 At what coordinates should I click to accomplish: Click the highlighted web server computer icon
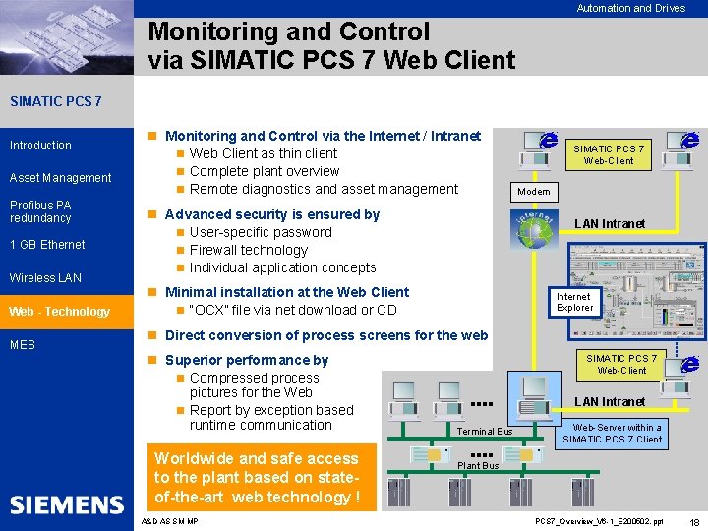pos(535,396)
